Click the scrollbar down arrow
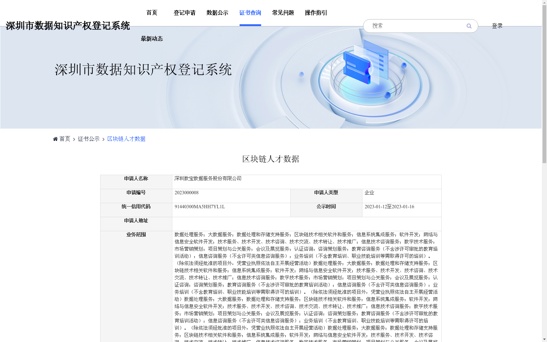Screen dimensions: 547x342 pos(544,339)
